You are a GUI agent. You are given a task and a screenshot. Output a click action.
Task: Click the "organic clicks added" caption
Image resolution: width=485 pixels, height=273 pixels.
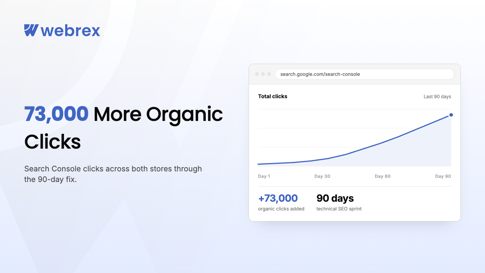pos(281,209)
